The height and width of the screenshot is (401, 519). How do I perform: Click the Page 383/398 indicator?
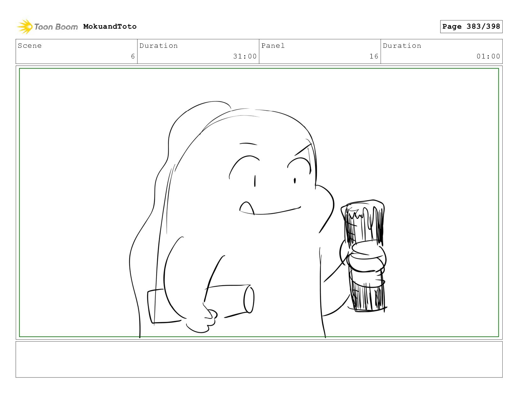click(x=471, y=26)
